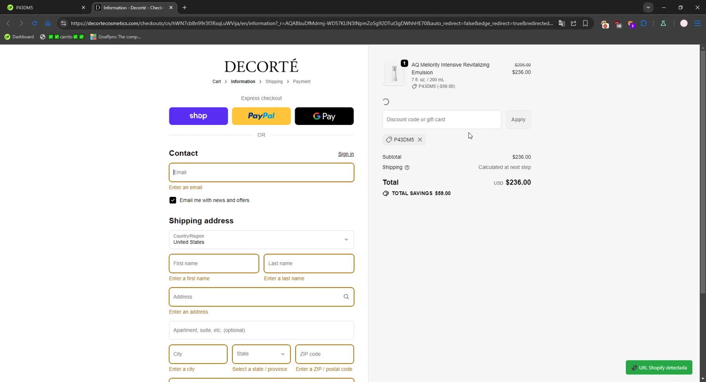Image resolution: width=706 pixels, height=382 pixels.
Task: Select the Information - Decorté checkout tab
Action: pyautogui.click(x=133, y=8)
